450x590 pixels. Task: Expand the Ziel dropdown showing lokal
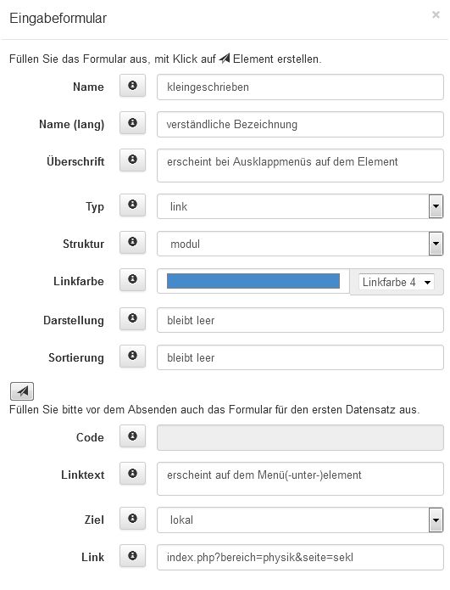coord(300,520)
